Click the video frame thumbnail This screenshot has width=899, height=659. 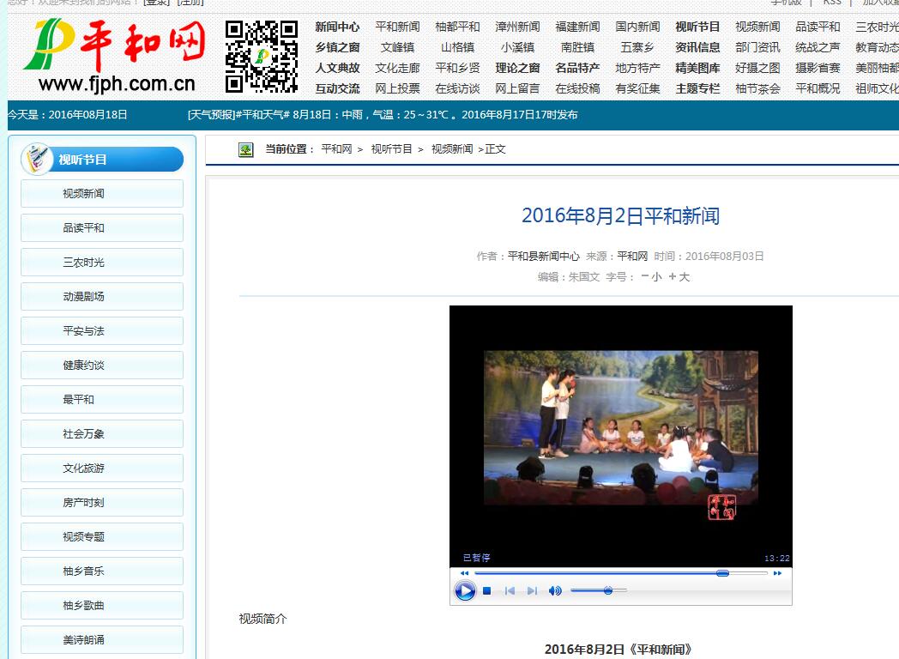click(621, 428)
